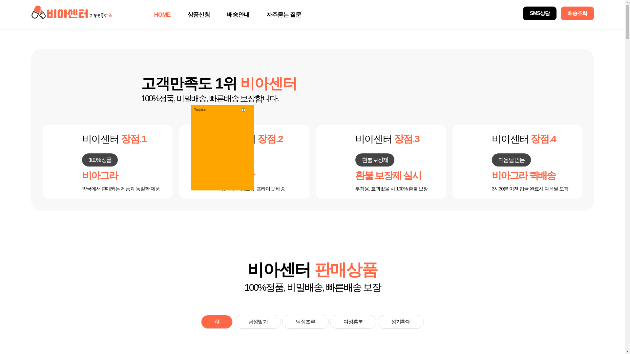Click the 비아센터 장점.4 card heading
This screenshot has width=630, height=354.
click(x=524, y=139)
